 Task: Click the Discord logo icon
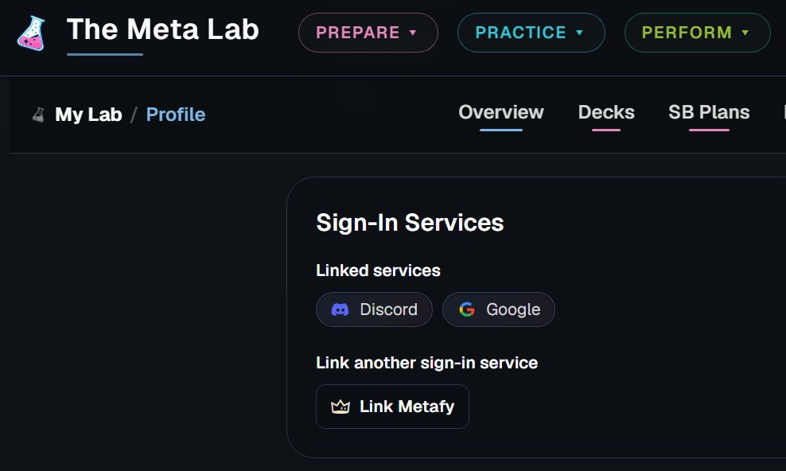click(340, 309)
